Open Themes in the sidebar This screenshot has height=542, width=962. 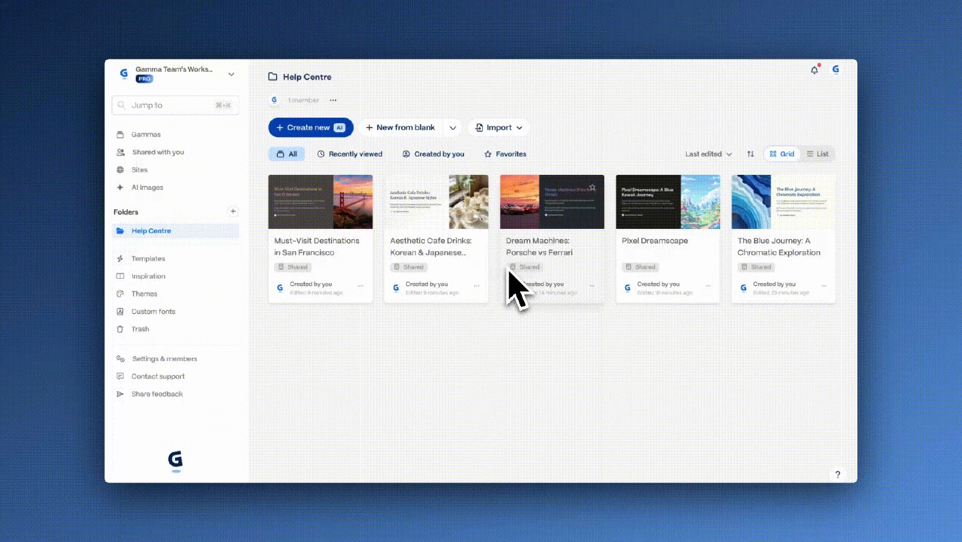pyautogui.click(x=144, y=294)
